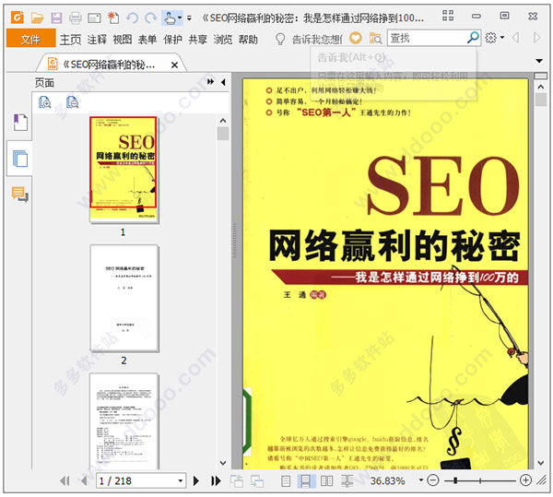Switch to the 视图 tab
The height and width of the screenshot is (497, 553).
(122, 39)
